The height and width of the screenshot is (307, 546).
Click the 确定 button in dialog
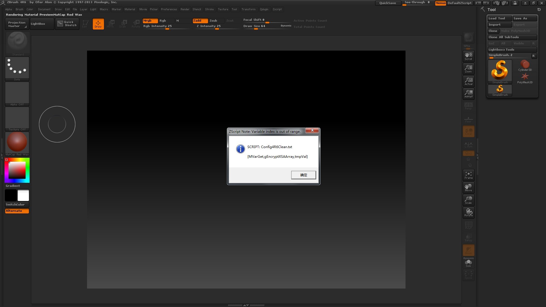303,175
